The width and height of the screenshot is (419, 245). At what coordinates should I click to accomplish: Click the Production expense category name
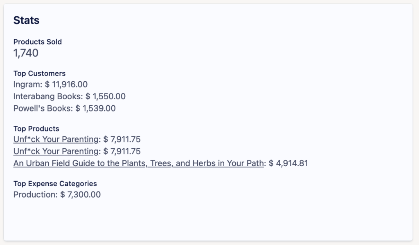[x=34, y=195]
